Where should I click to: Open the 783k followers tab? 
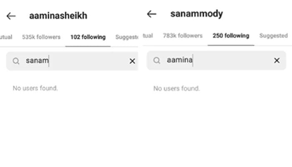pos(182,36)
